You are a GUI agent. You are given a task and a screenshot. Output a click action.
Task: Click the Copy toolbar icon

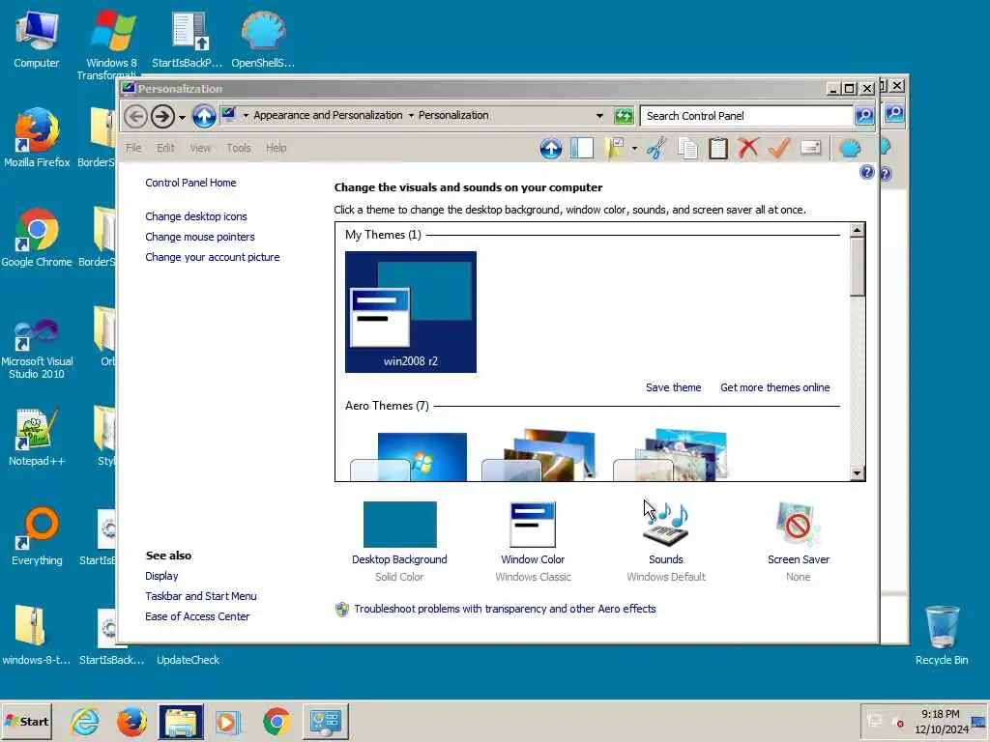(687, 148)
